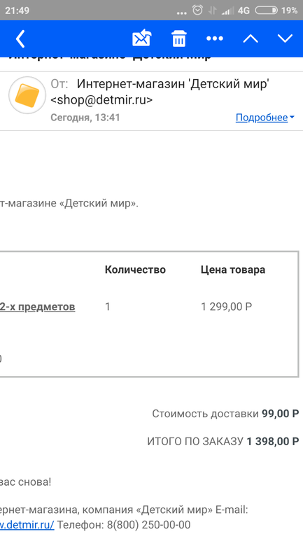
Task: Expand details via Подробнее dropdown
Action: pyautogui.click(x=265, y=118)
